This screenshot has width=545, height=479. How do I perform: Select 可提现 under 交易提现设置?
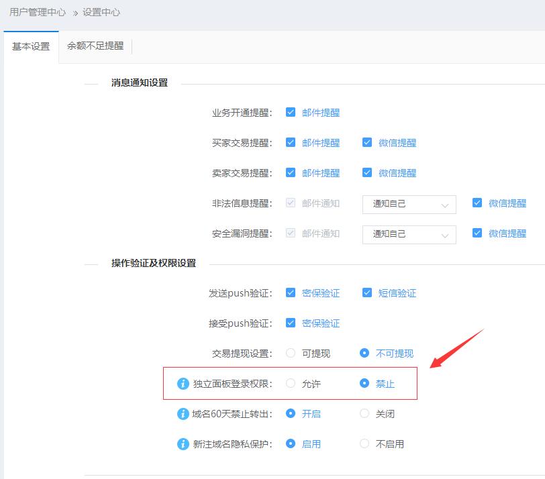(291, 353)
